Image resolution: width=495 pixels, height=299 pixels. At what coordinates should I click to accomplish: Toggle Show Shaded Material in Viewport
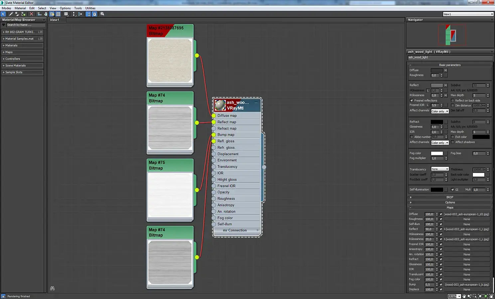click(x=52, y=14)
